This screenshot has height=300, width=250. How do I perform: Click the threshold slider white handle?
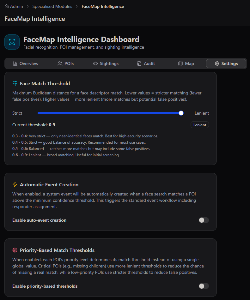(181, 113)
